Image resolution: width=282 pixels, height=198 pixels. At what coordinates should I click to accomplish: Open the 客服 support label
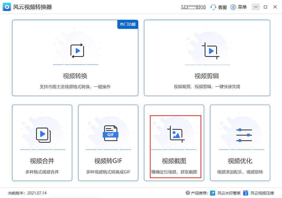[x=222, y=7]
